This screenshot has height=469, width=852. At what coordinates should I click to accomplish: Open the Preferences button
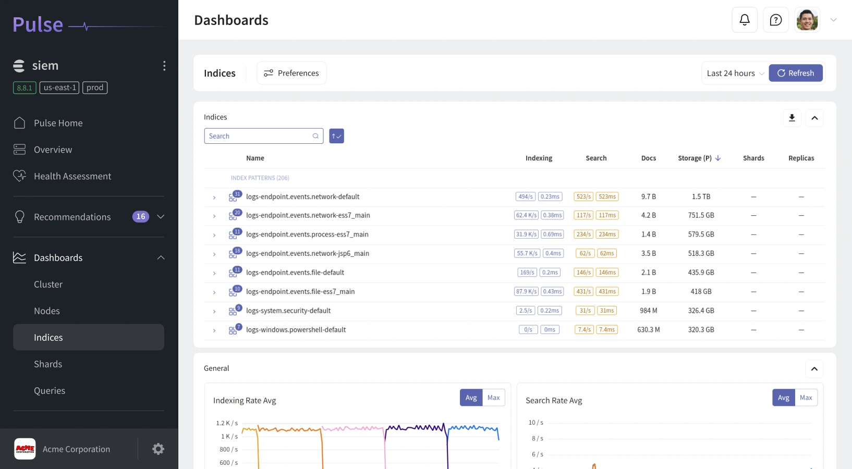click(x=291, y=73)
